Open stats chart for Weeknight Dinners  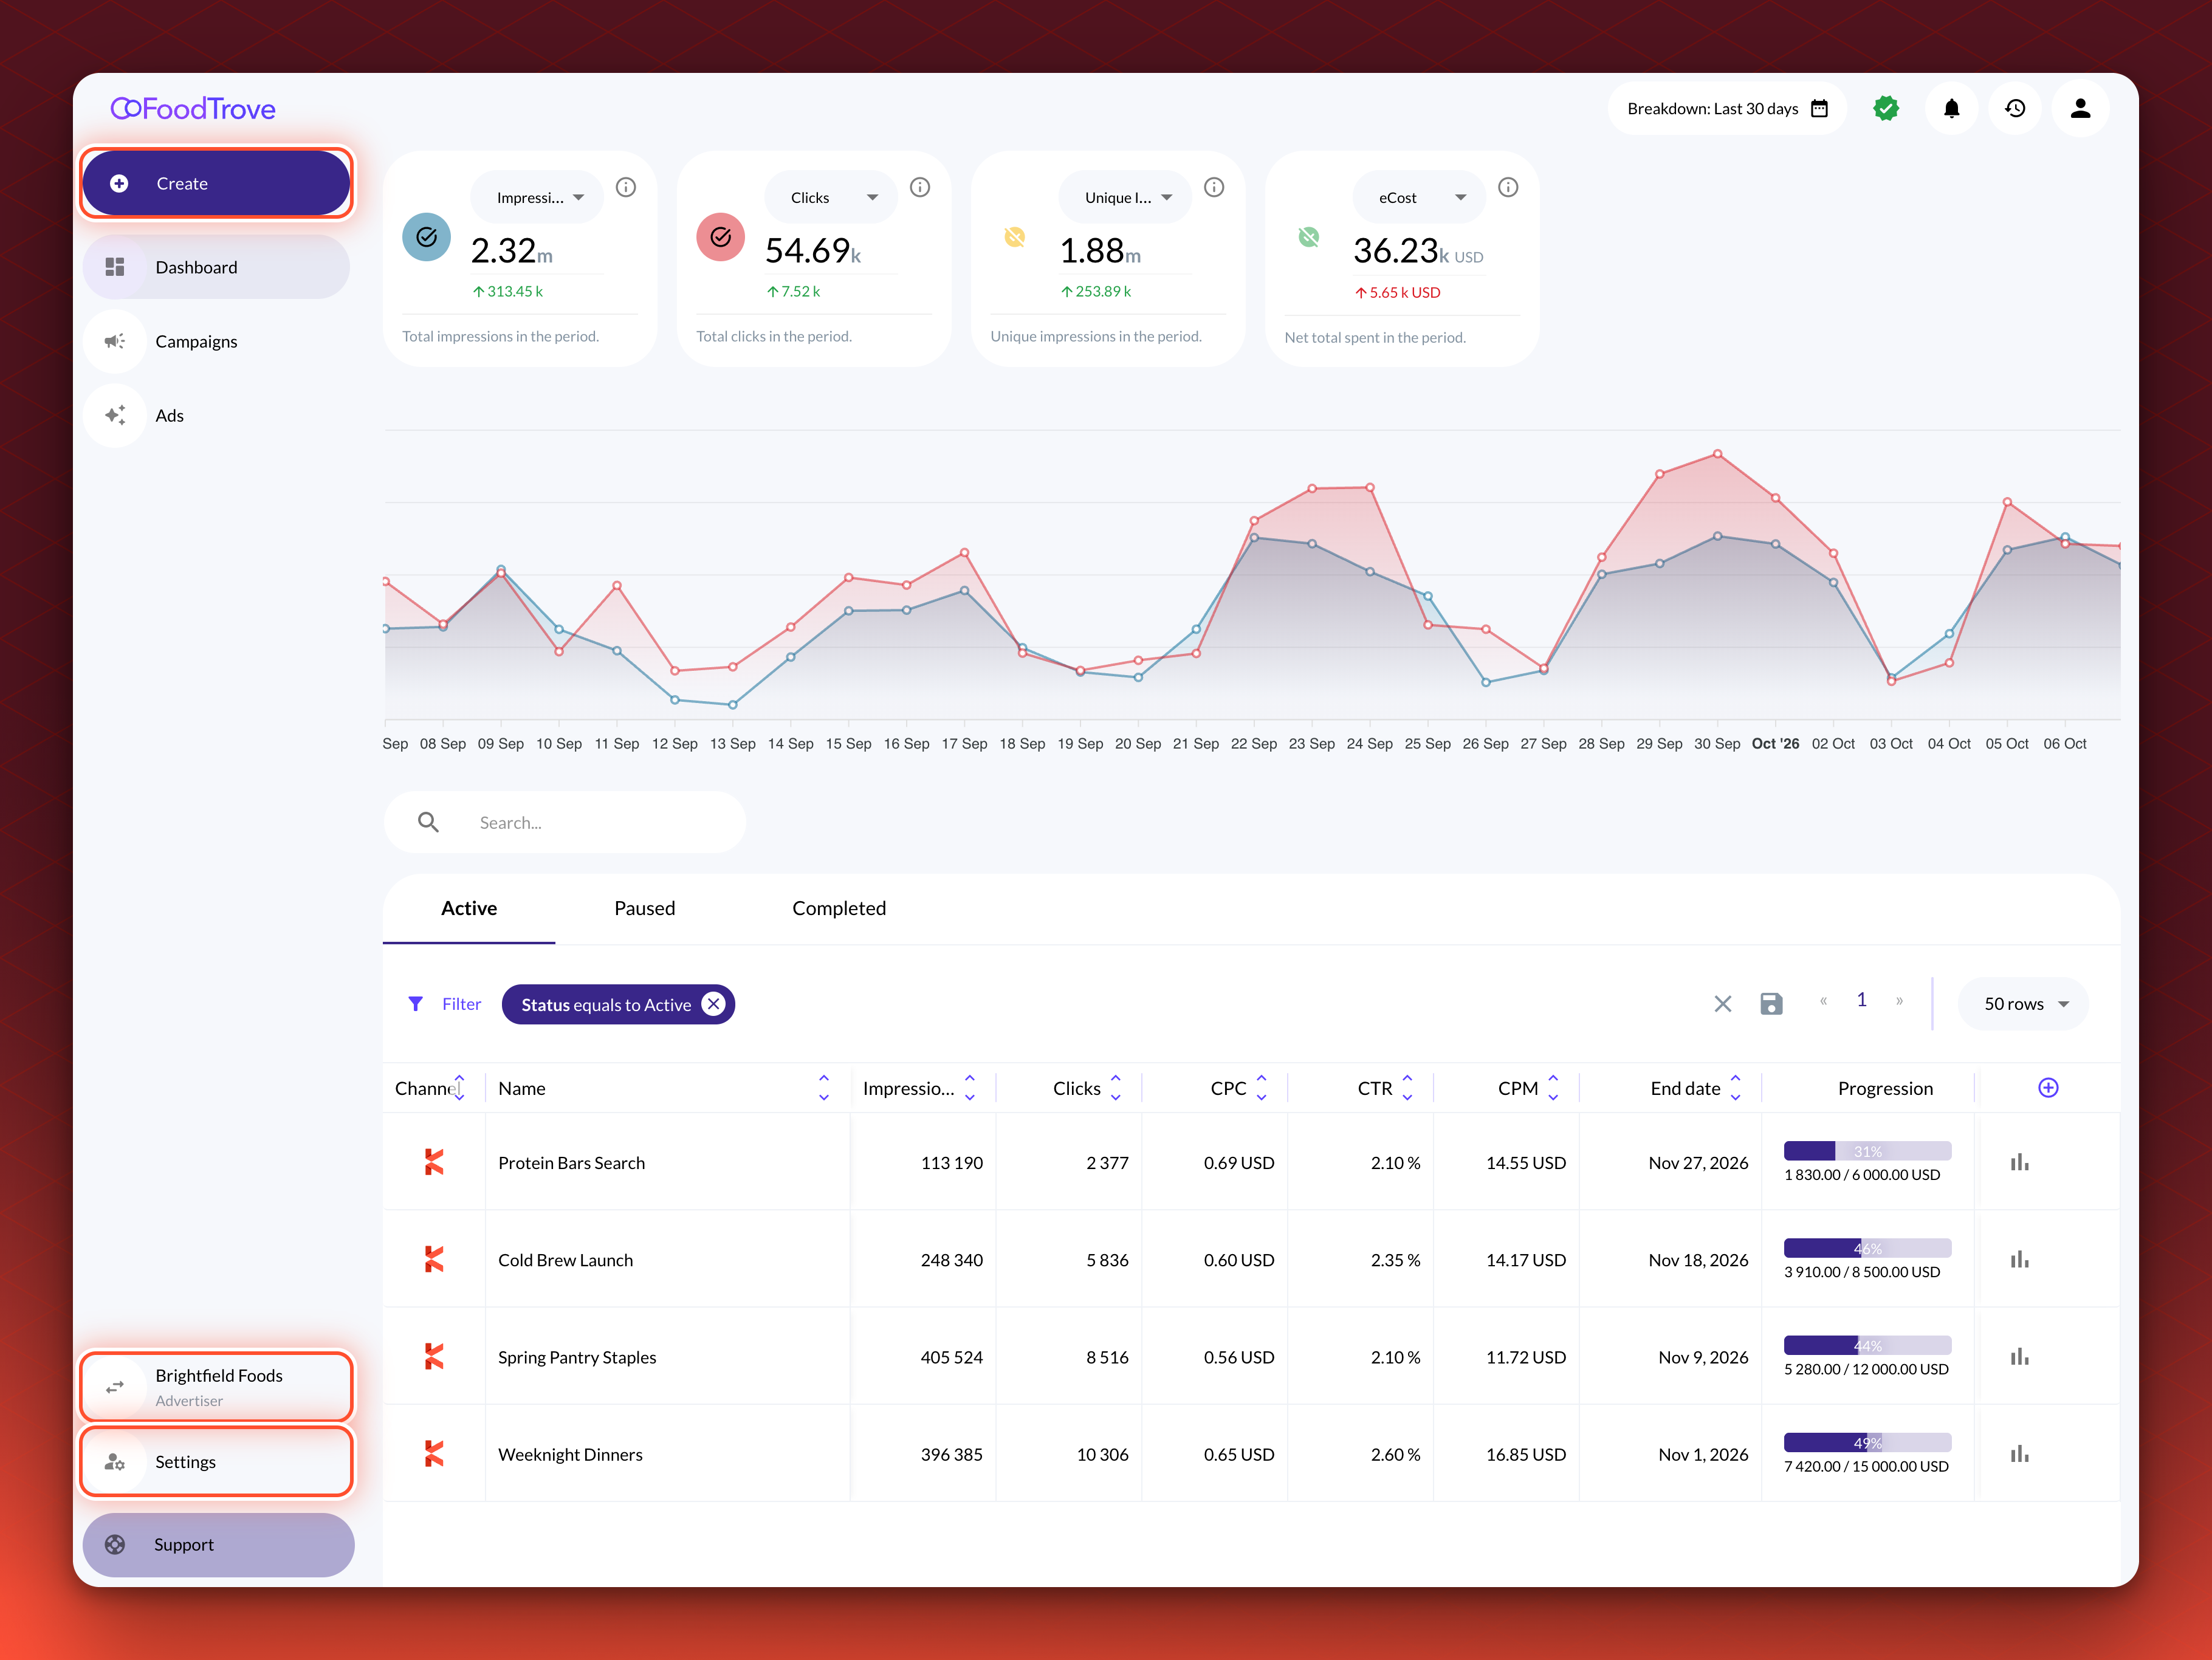[2020, 1453]
